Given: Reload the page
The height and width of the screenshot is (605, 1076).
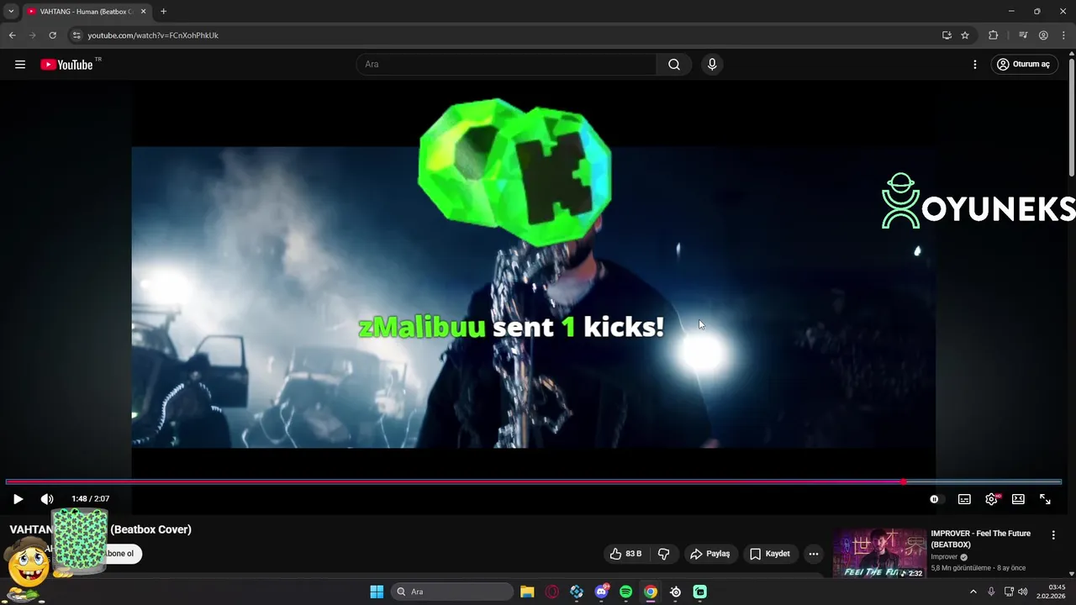Looking at the screenshot, I should tap(52, 35).
